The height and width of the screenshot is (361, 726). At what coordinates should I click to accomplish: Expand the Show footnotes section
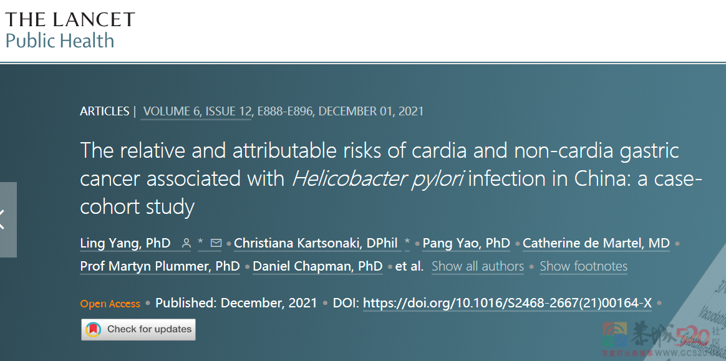pyautogui.click(x=583, y=267)
